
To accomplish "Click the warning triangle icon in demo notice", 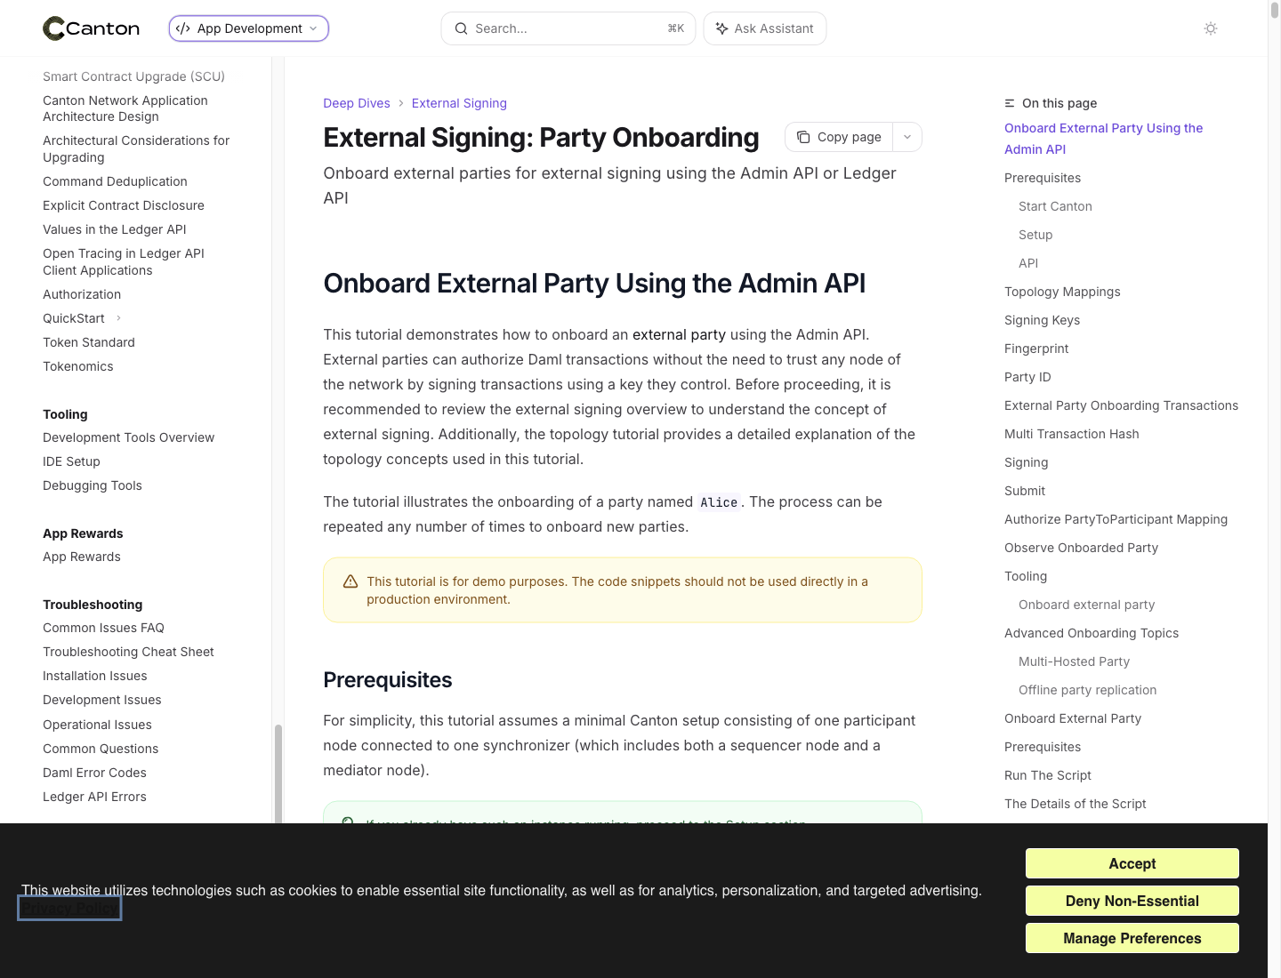I will pos(350,581).
